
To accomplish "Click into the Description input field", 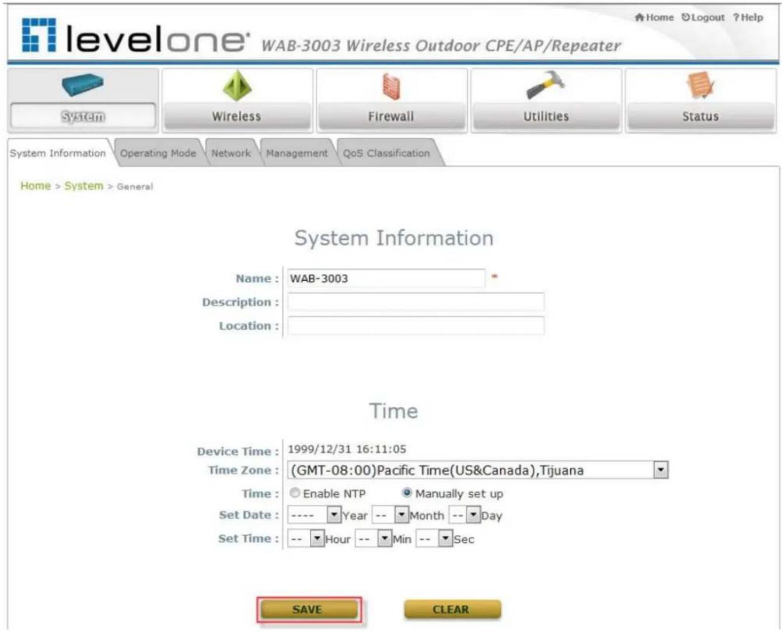I will pyautogui.click(x=416, y=302).
